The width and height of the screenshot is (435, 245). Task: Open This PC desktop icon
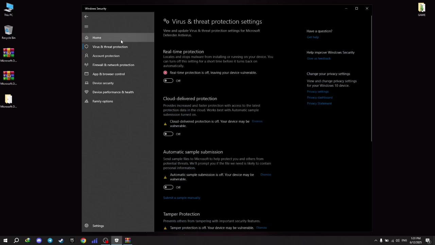point(8,10)
